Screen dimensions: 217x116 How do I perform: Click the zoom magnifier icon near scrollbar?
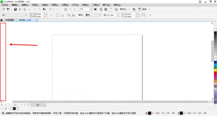point(212,102)
